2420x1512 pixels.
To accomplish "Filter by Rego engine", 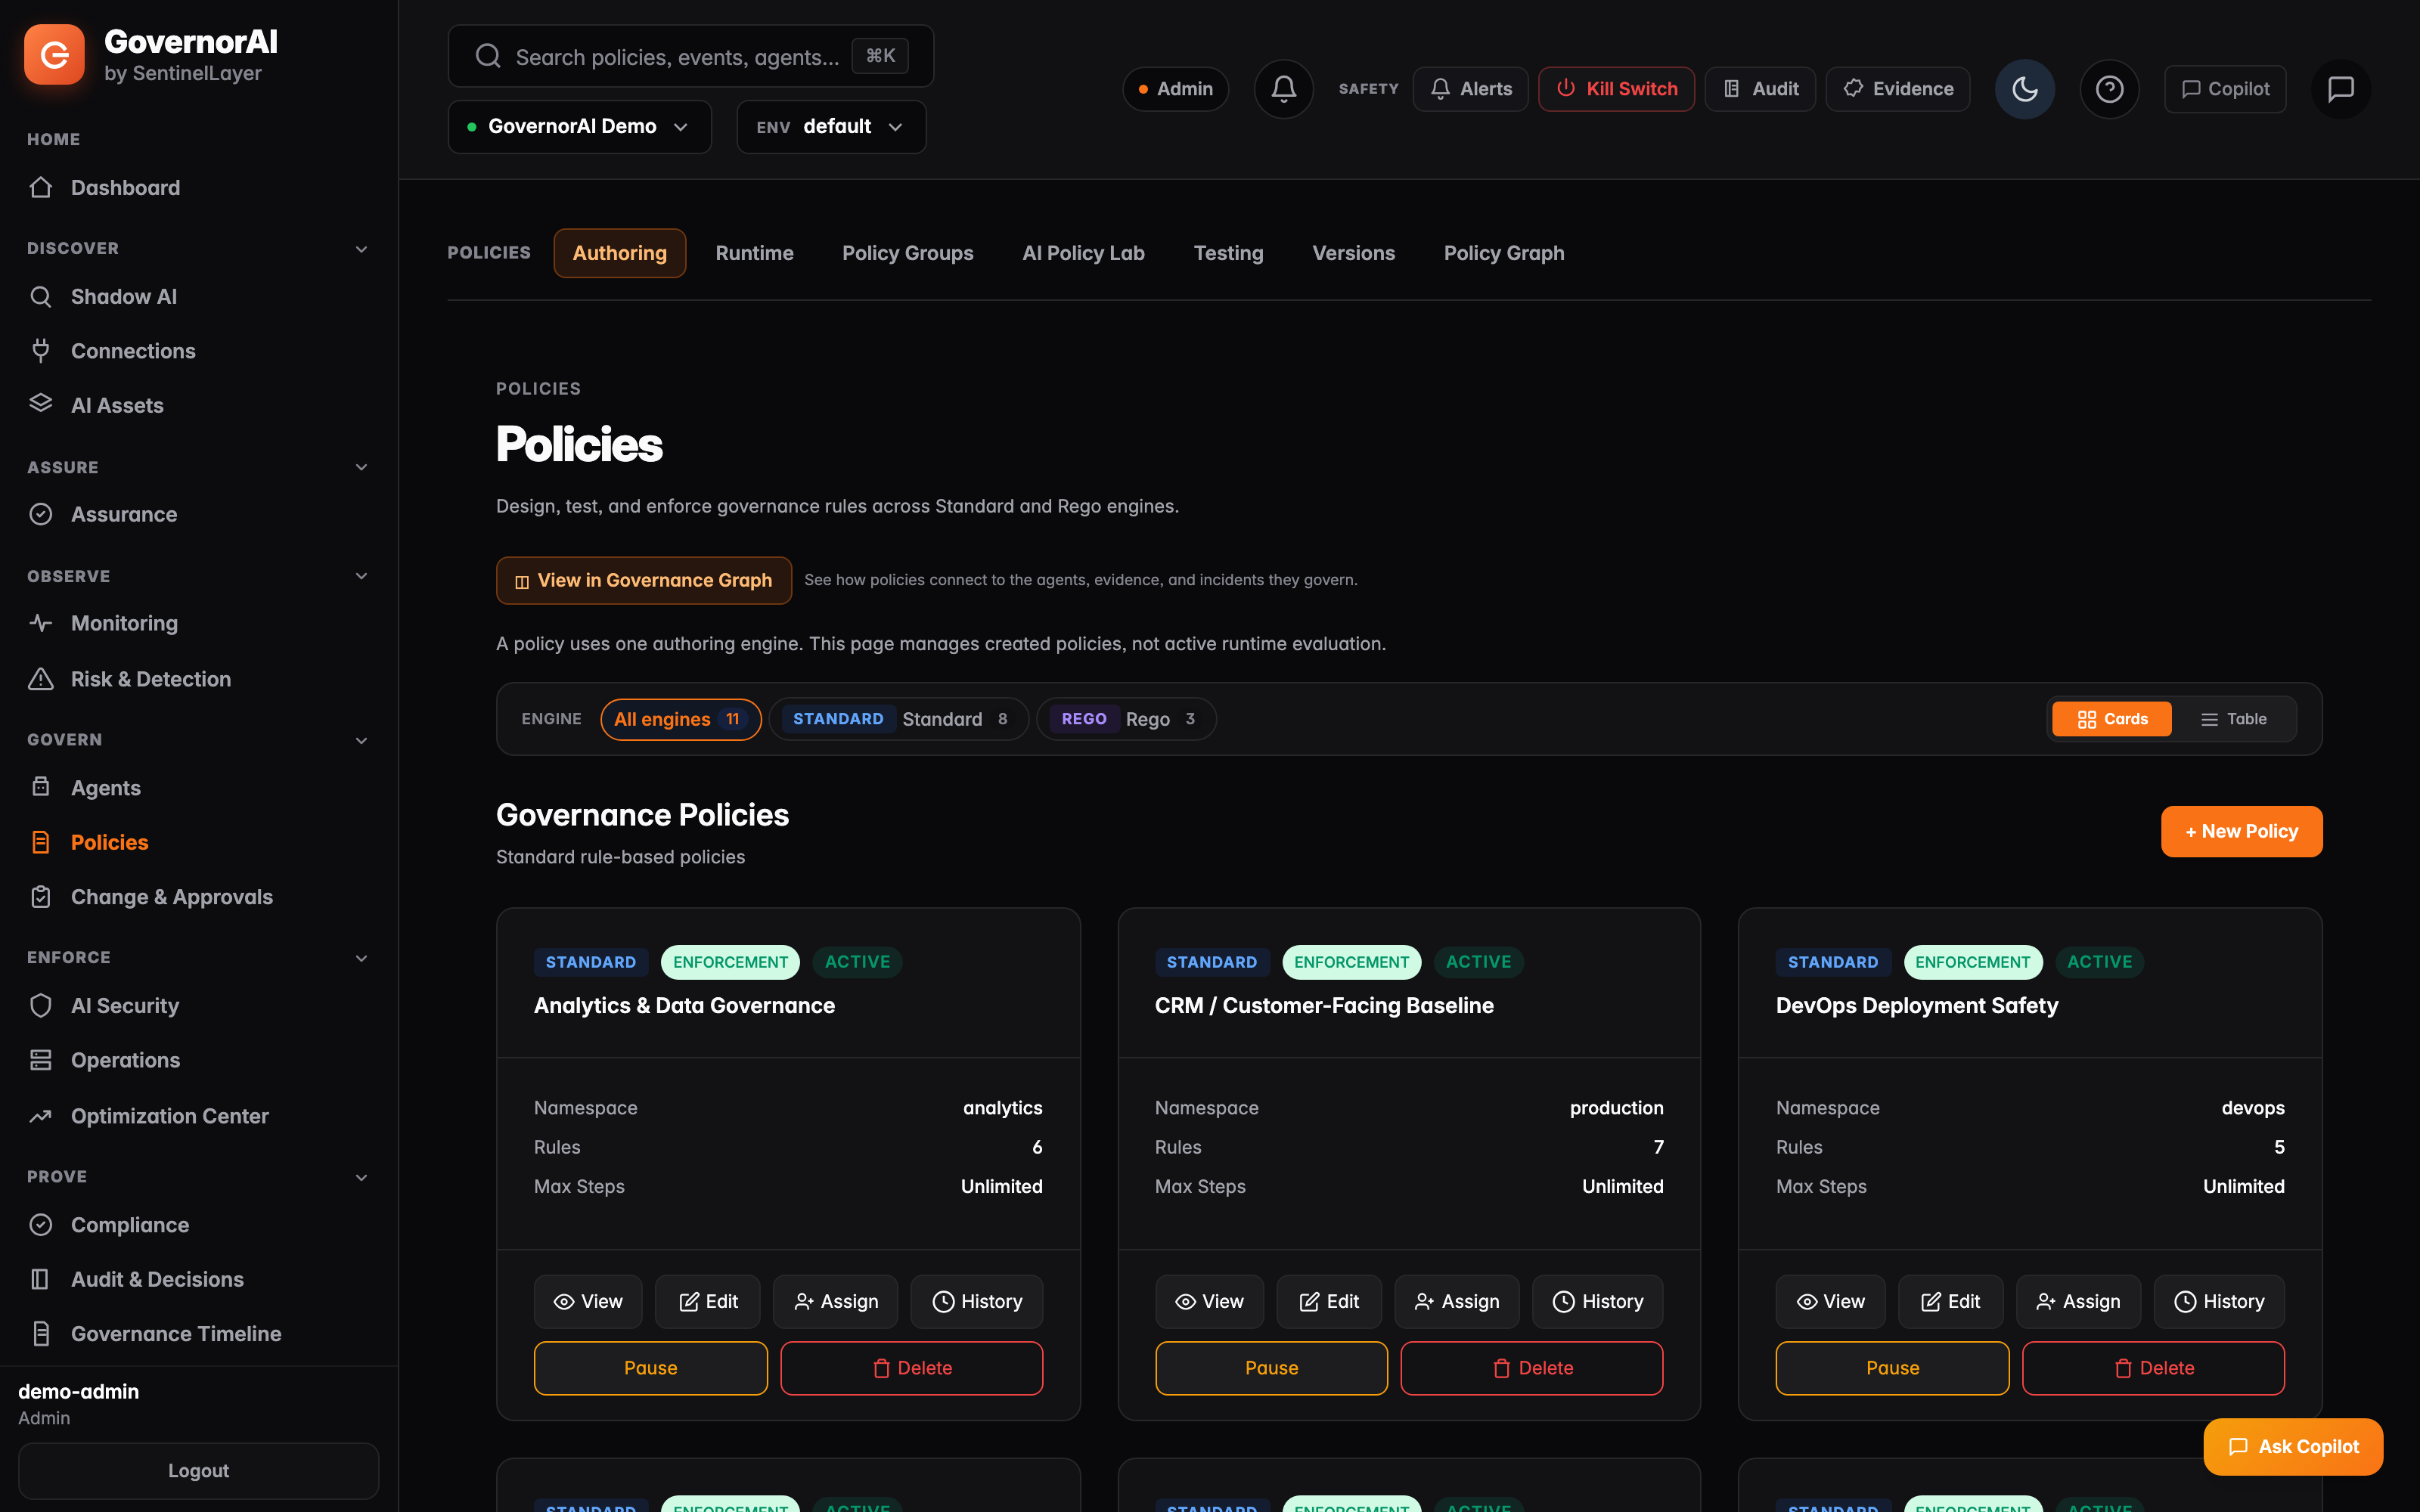I will [1126, 719].
